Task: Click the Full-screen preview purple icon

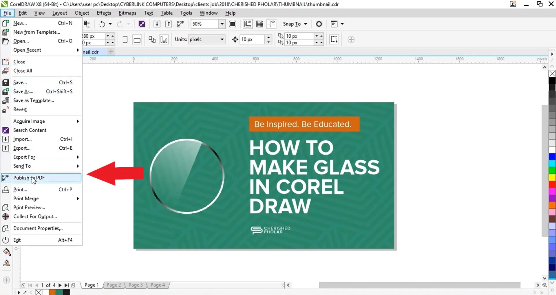Action: [142, 24]
